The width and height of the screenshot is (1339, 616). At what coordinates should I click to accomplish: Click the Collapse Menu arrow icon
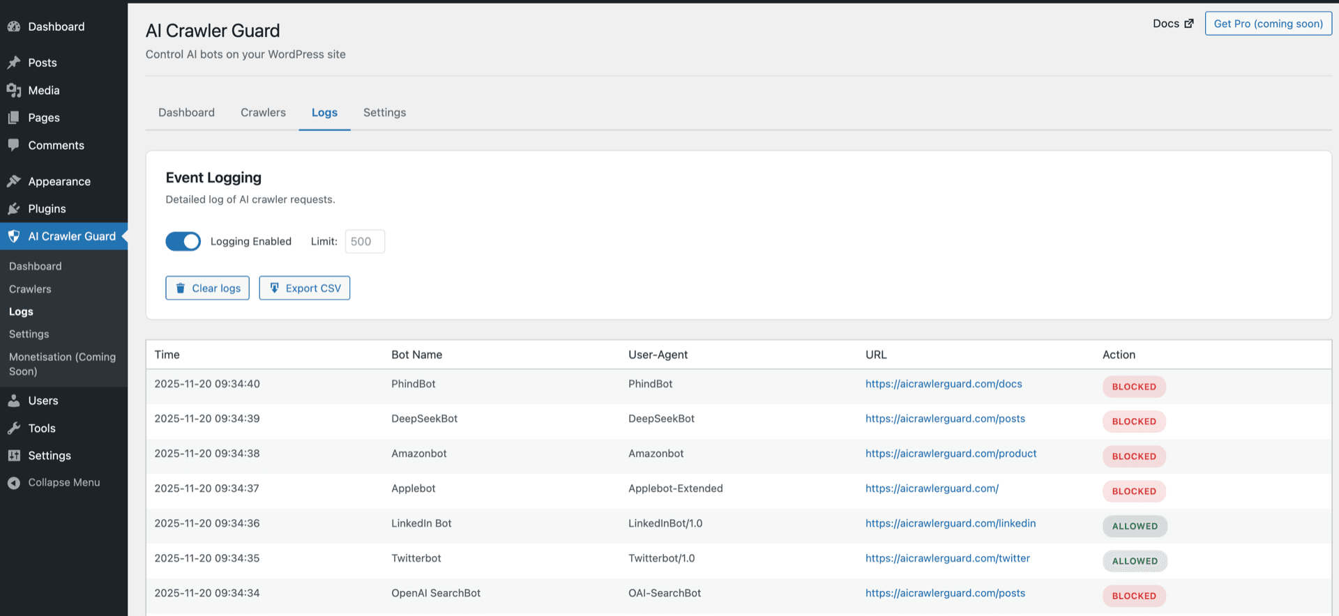click(14, 483)
